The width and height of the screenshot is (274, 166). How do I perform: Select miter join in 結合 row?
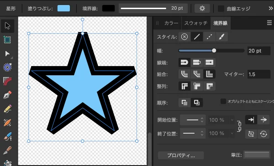click(209, 74)
